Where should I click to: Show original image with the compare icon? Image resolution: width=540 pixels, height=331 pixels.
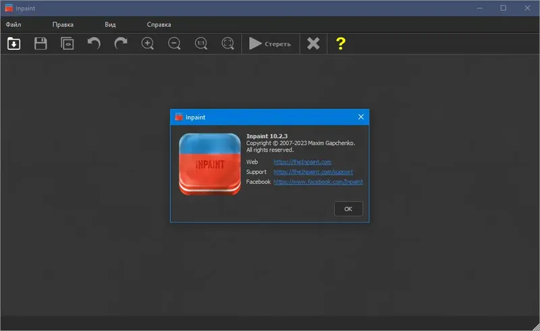[67, 44]
